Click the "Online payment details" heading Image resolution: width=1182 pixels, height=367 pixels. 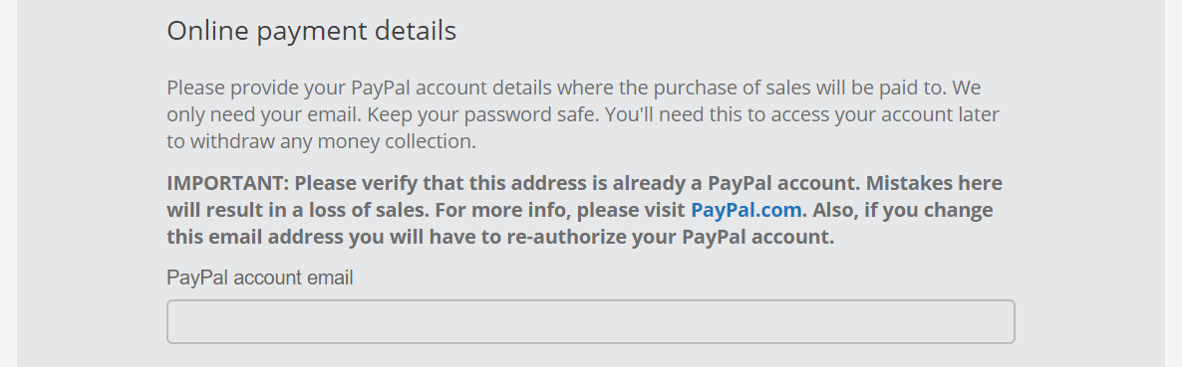(311, 31)
